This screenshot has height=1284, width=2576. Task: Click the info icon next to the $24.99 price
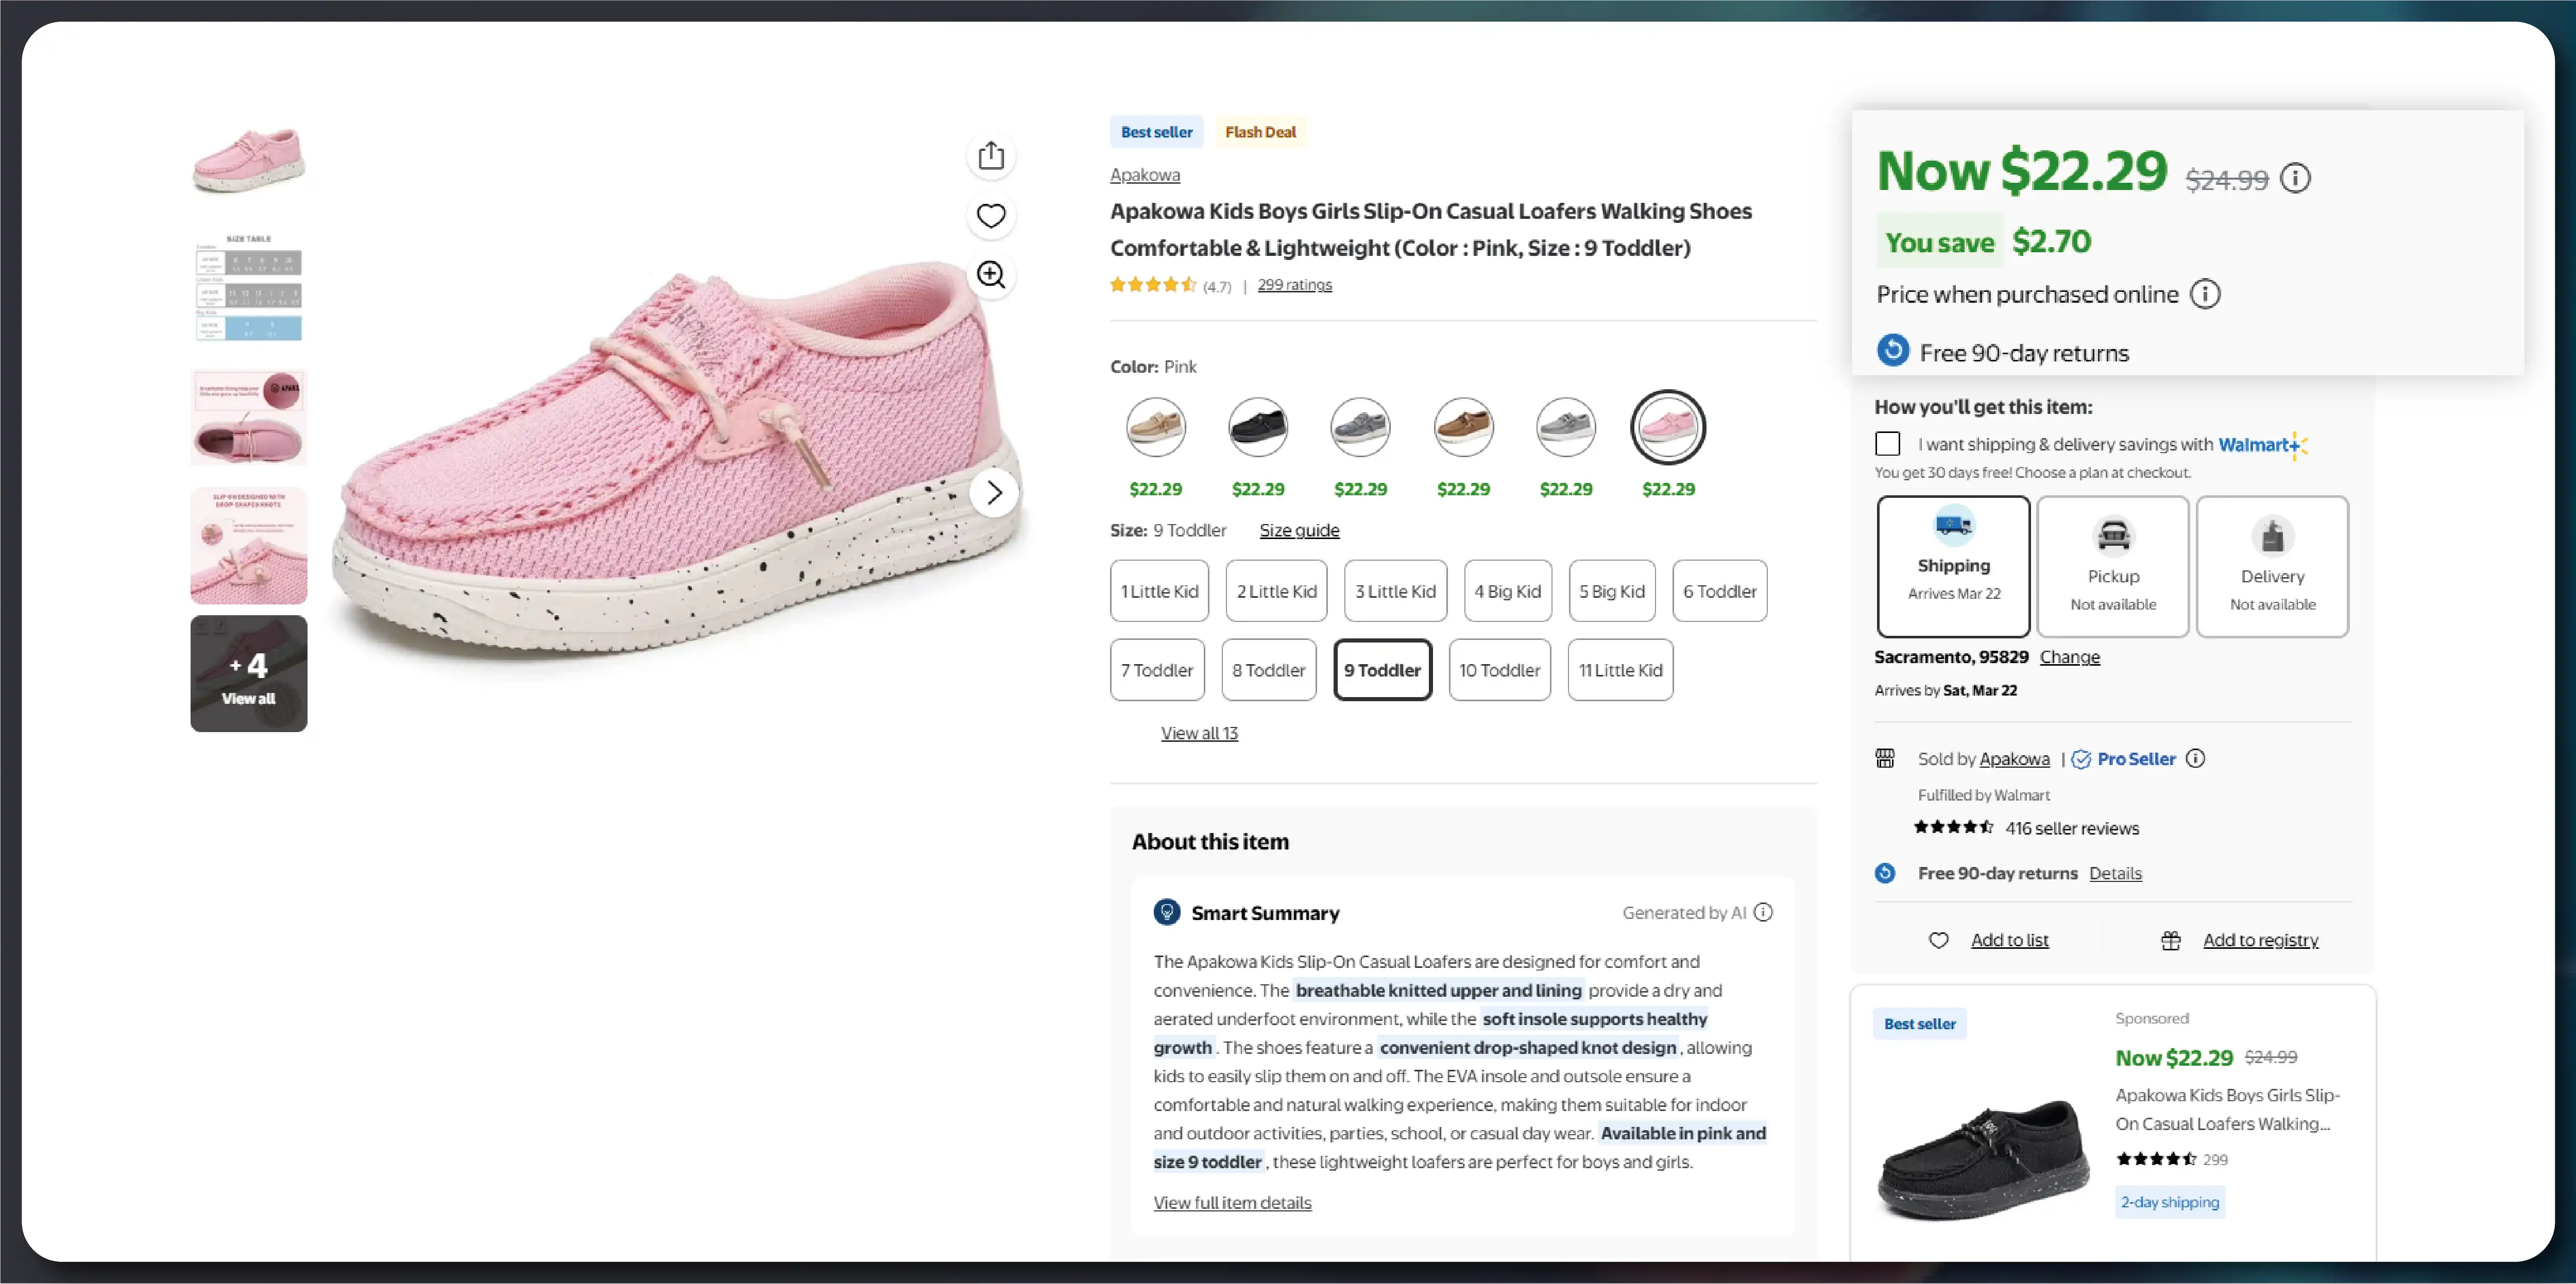point(2295,179)
